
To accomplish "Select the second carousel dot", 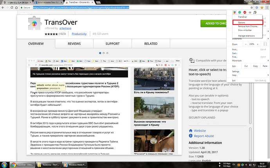I will (x=104, y=53).
